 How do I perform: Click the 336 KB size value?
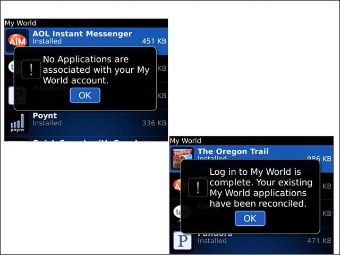coord(154,123)
